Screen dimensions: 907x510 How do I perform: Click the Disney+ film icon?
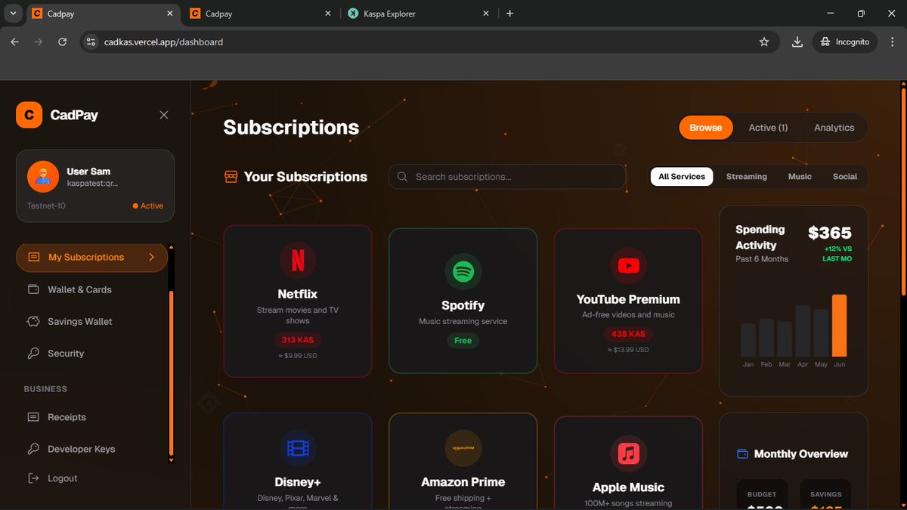click(x=298, y=449)
